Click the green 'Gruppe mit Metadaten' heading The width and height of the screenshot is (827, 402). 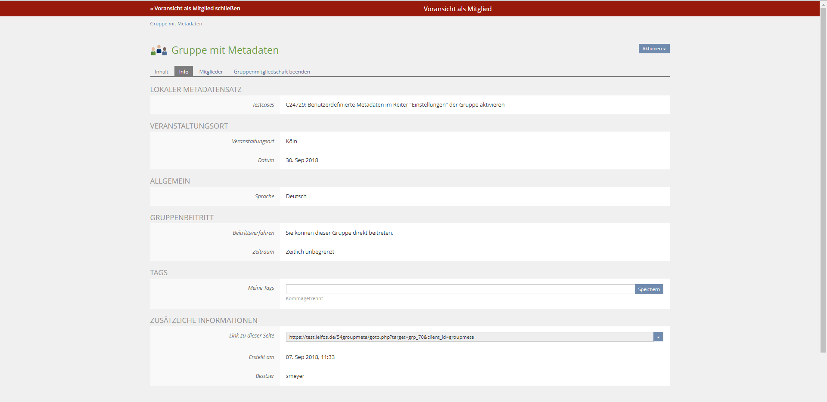coord(225,50)
